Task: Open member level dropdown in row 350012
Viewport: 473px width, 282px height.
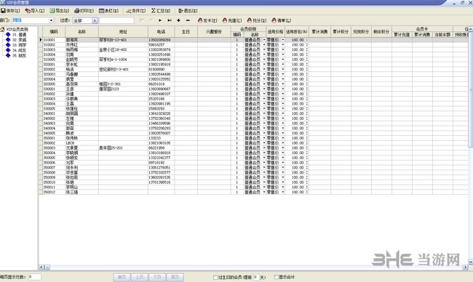Action: pos(264,192)
